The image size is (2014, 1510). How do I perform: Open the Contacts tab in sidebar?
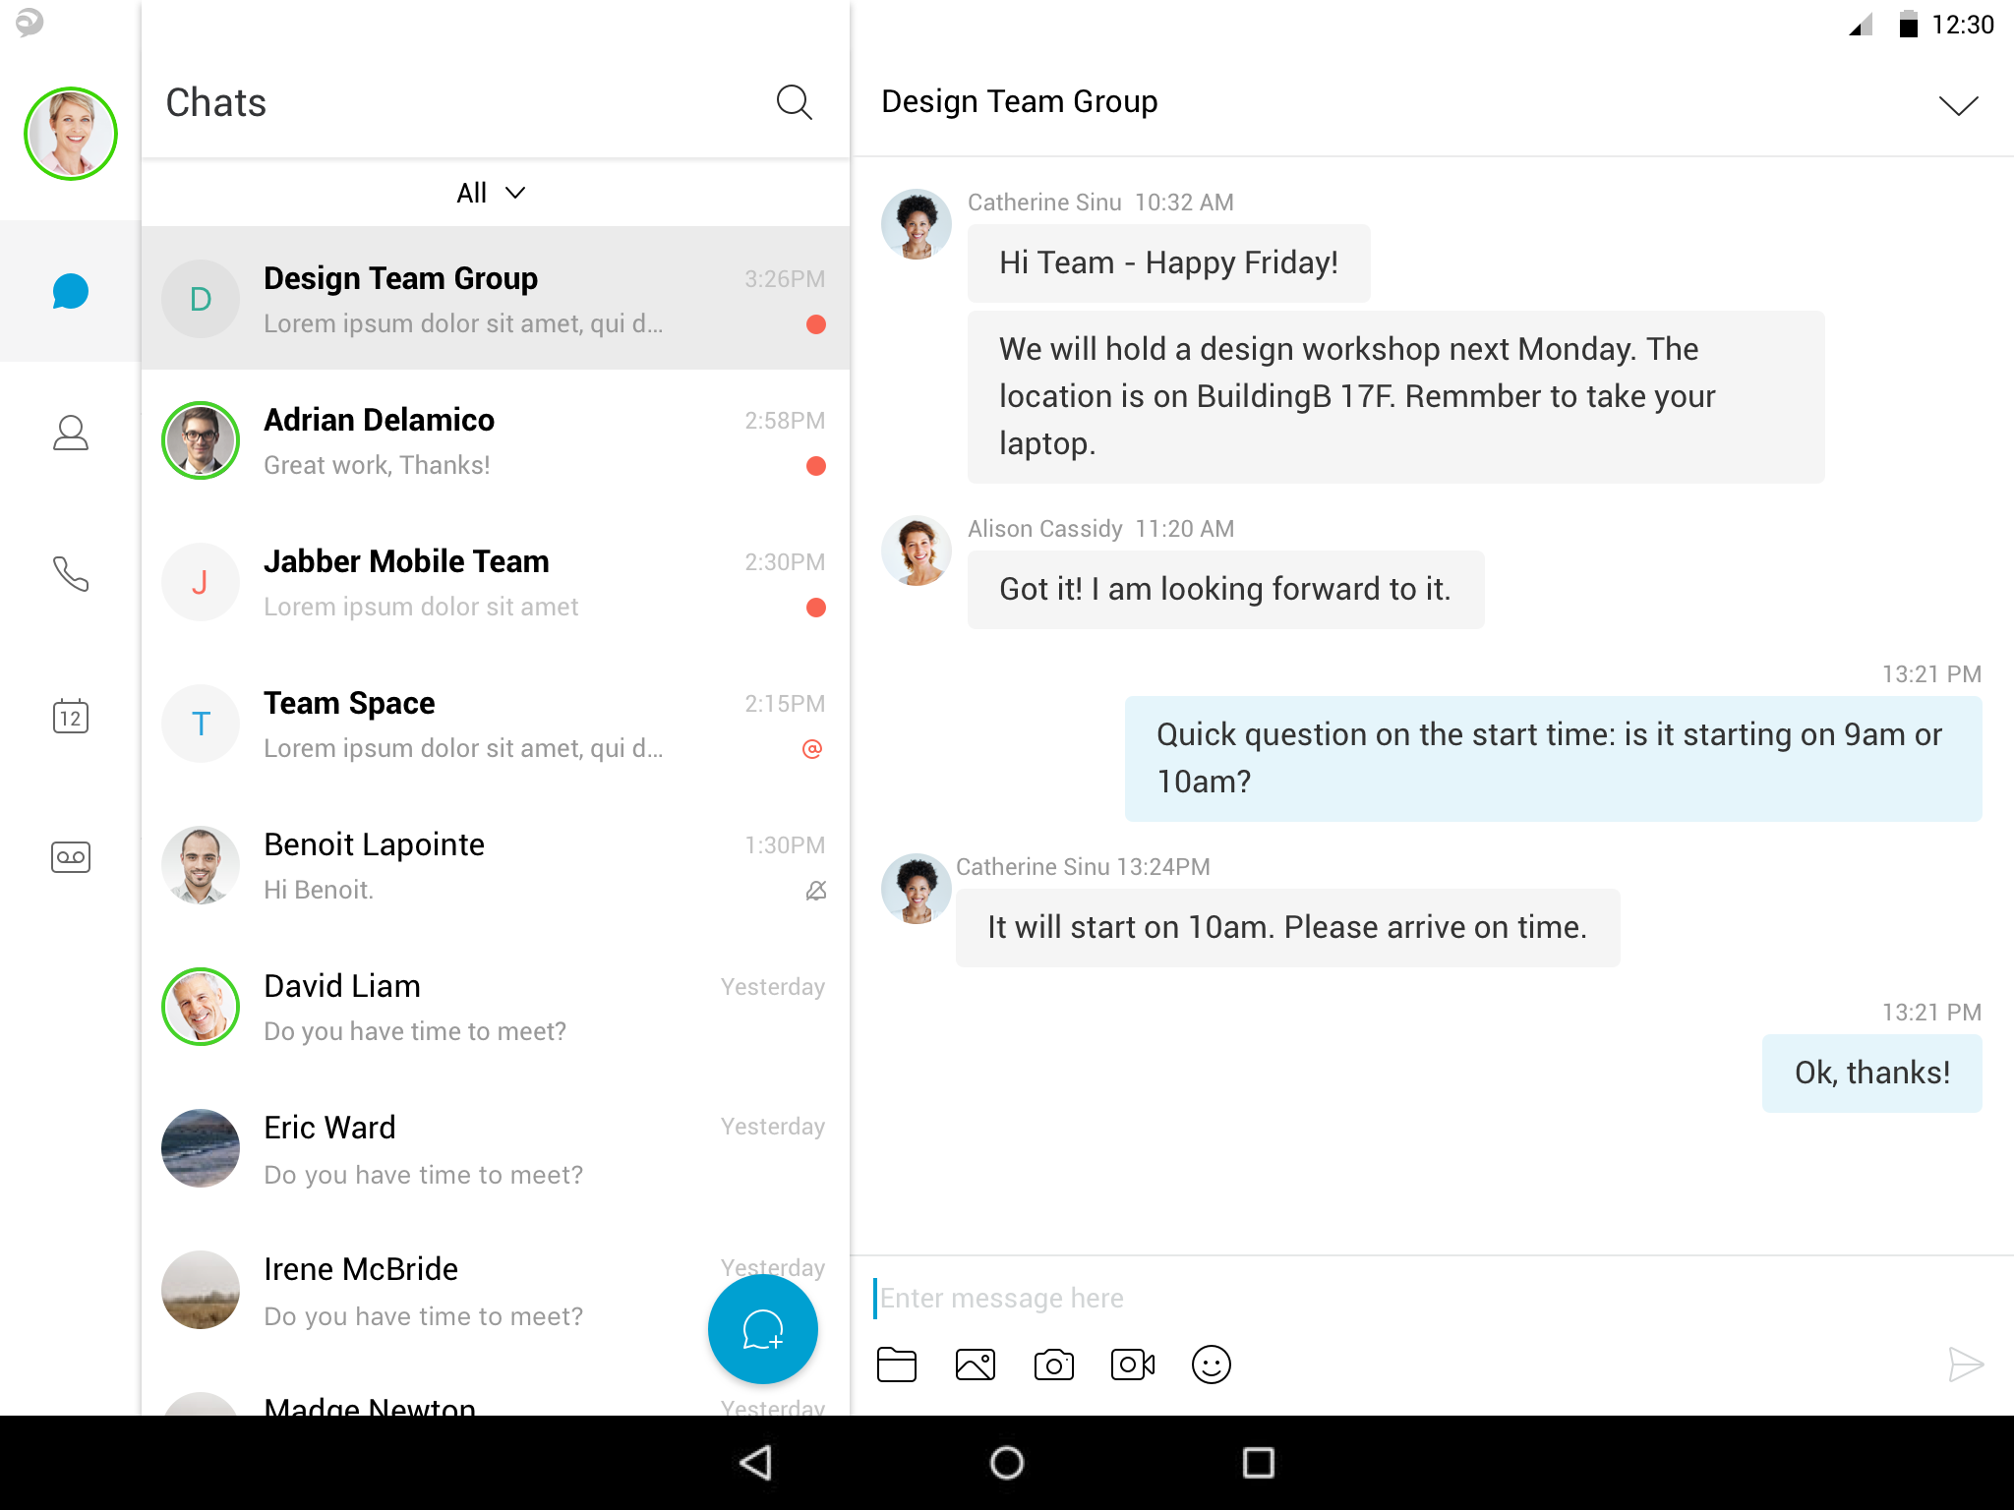[x=70, y=433]
